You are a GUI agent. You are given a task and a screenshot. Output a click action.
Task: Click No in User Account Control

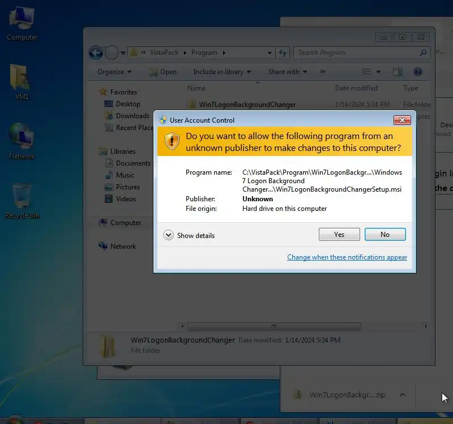(x=385, y=234)
